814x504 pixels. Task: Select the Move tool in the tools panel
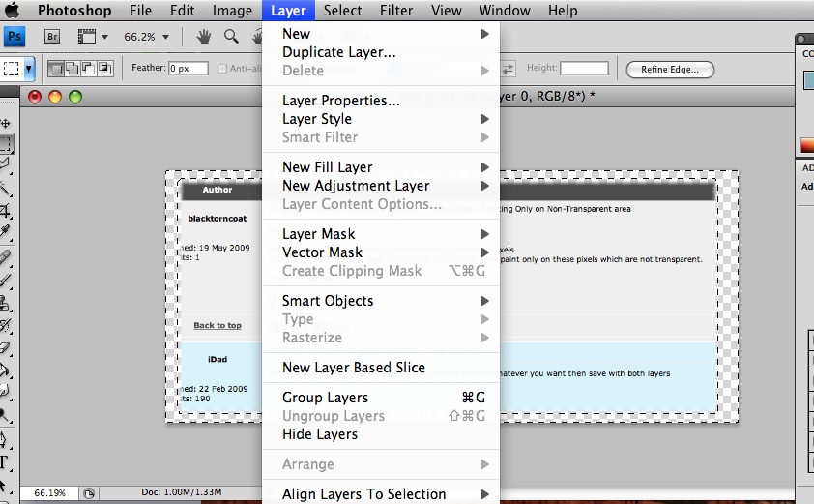pyautogui.click(x=6, y=124)
